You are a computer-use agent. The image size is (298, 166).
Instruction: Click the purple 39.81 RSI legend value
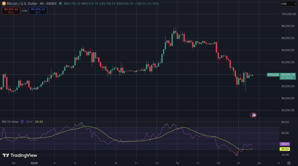coord(29,122)
